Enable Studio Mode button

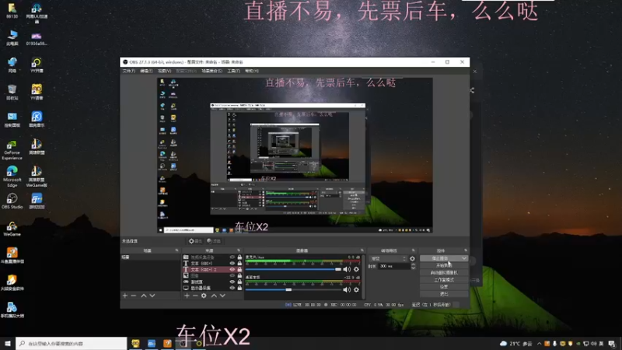coord(444,280)
